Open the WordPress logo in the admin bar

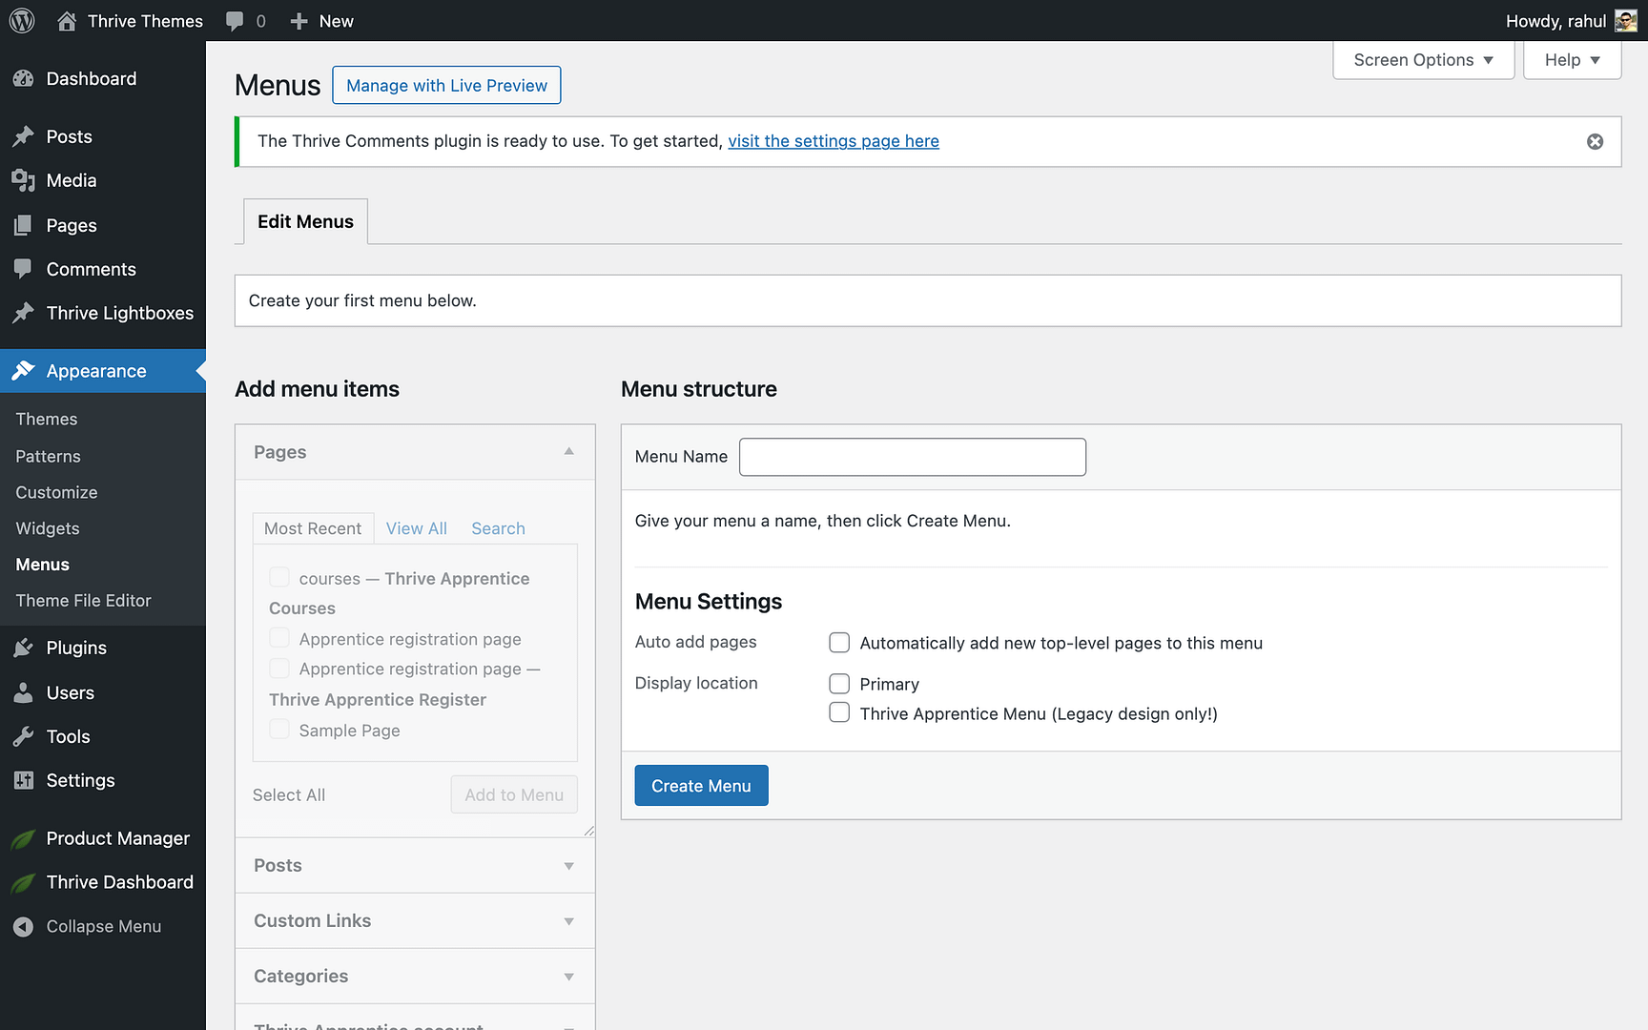click(21, 20)
